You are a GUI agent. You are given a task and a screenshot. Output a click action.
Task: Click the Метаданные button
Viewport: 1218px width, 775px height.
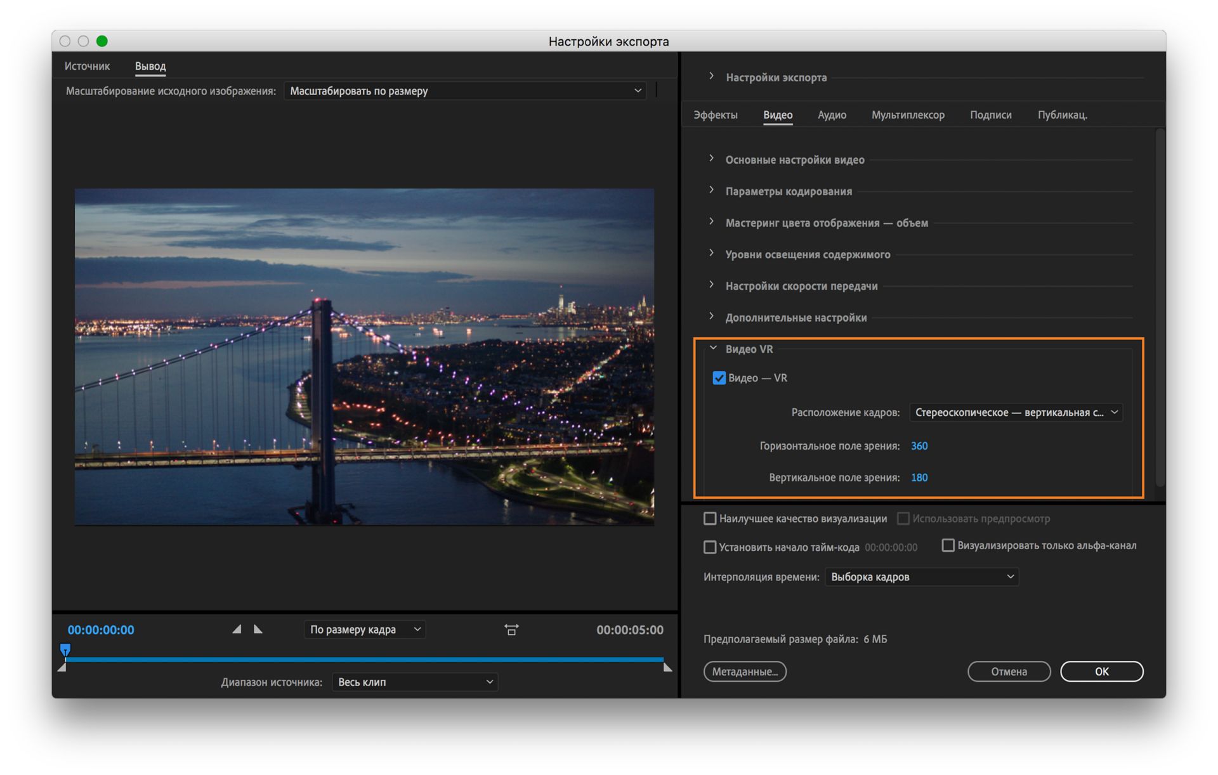click(x=745, y=672)
